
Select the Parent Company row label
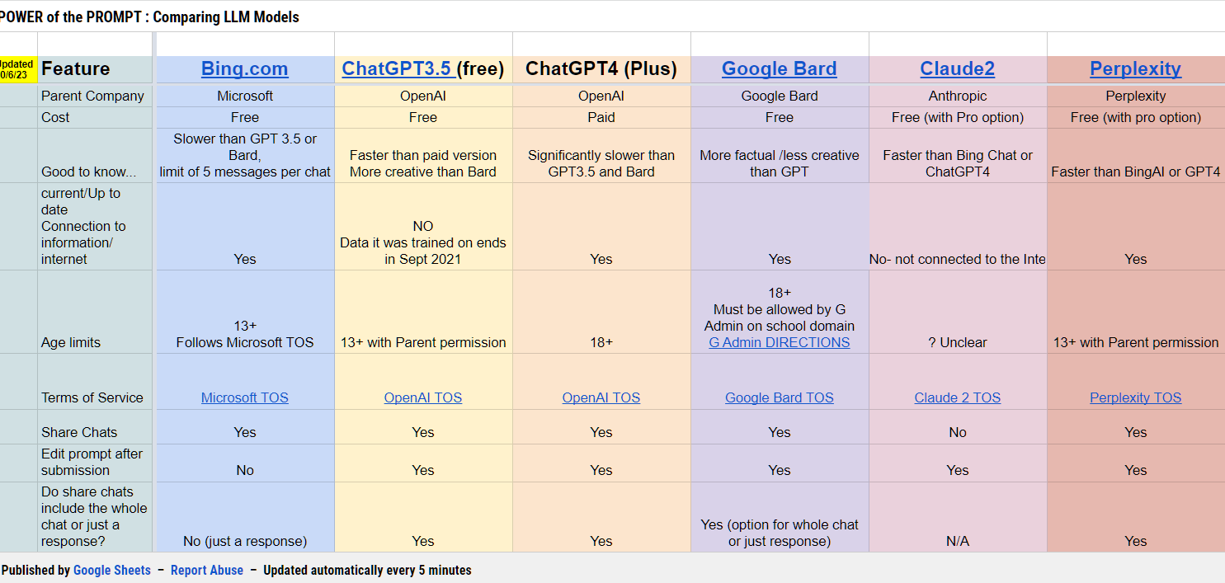pos(96,96)
